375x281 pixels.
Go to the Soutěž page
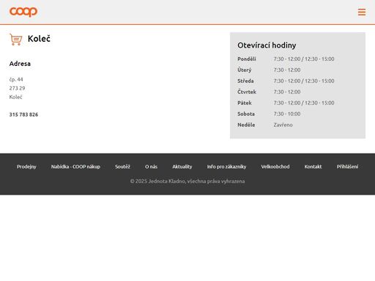122,167
